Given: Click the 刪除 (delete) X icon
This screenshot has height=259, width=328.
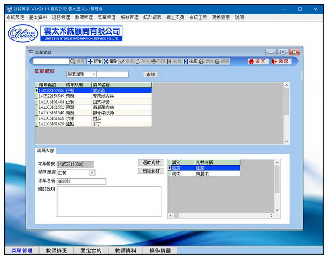Looking at the screenshot, I should coord(106,62).
